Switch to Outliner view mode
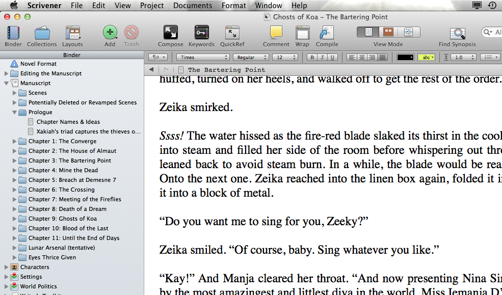This screenshot has height=295, width=502. 409,32
